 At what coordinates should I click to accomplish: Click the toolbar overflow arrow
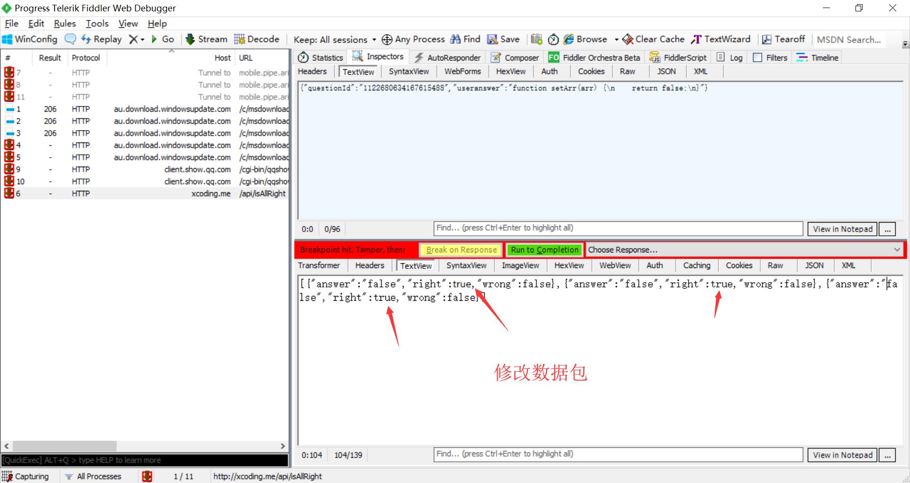coord(905,44)
